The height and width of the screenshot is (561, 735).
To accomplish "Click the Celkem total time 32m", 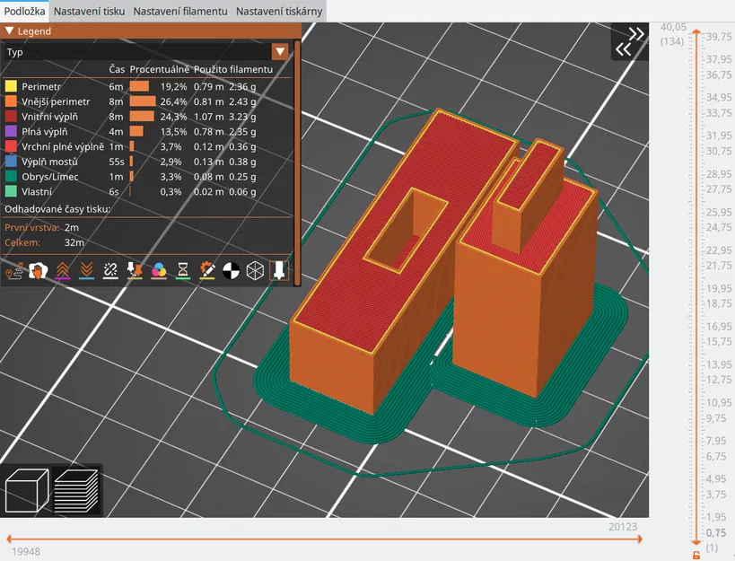I will (74, 242).
